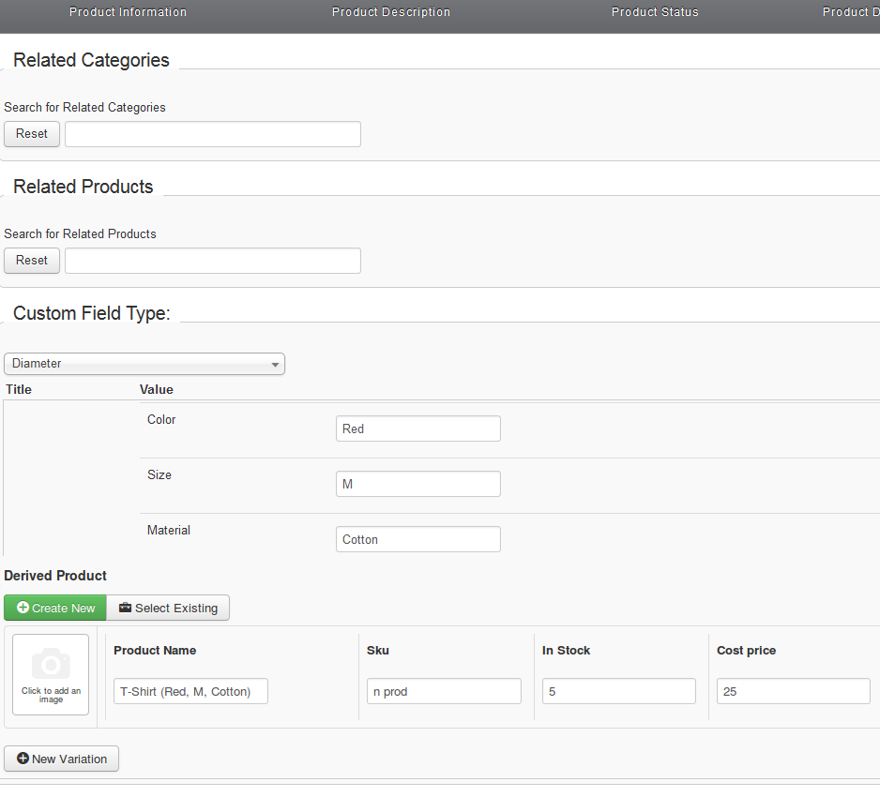Click the Cost price column header
Screen dimensions: 880x797
[x=747, y=650]
